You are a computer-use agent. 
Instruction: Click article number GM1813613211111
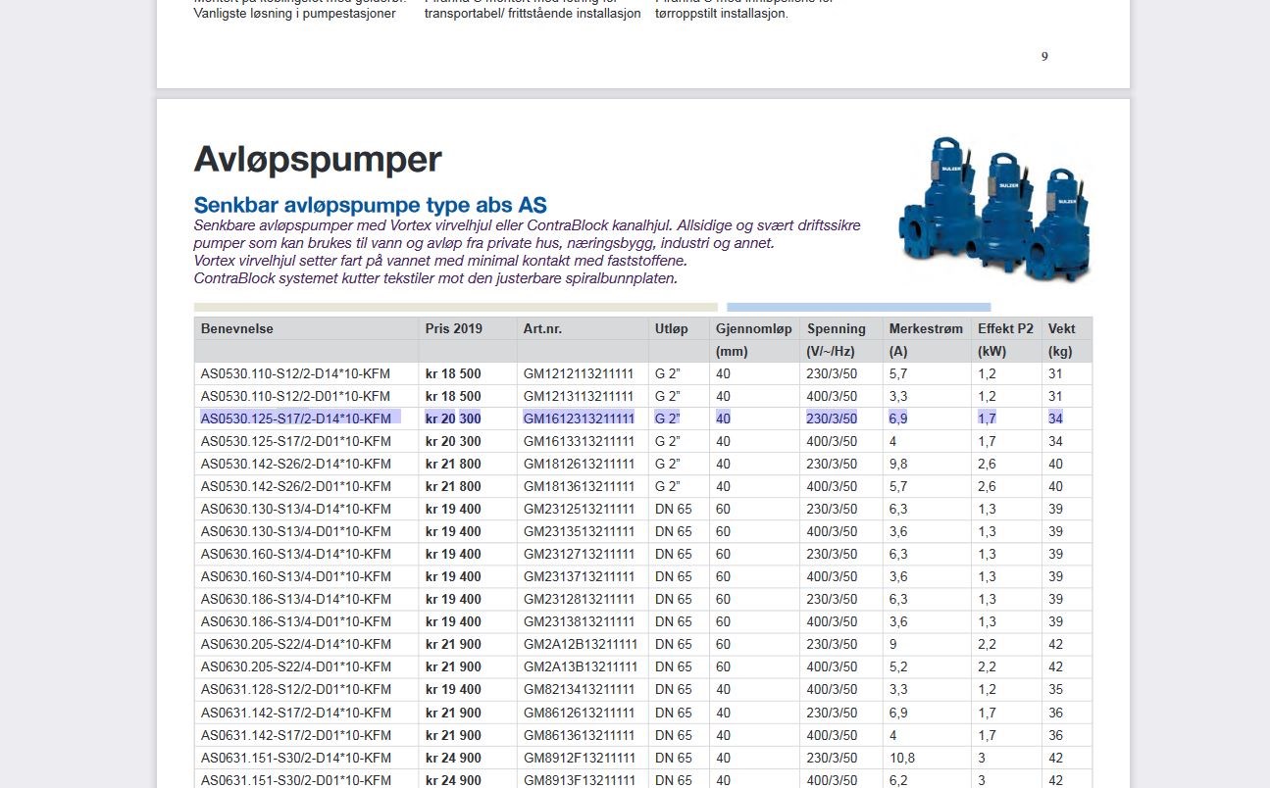click(579, 486)
